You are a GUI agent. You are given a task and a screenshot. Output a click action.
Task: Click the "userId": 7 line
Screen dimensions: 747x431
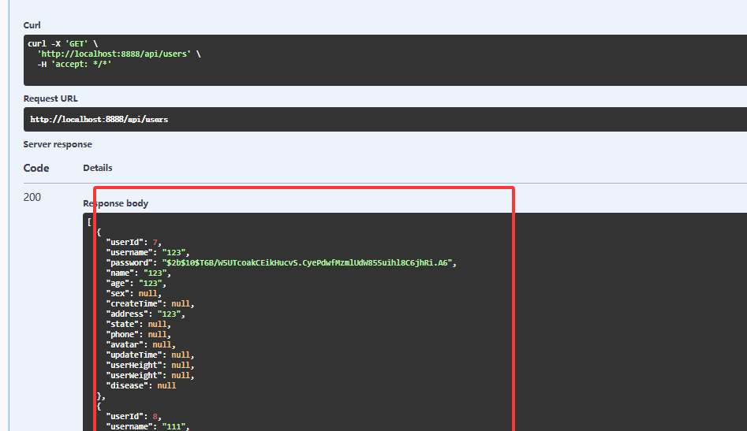[134, 242]
